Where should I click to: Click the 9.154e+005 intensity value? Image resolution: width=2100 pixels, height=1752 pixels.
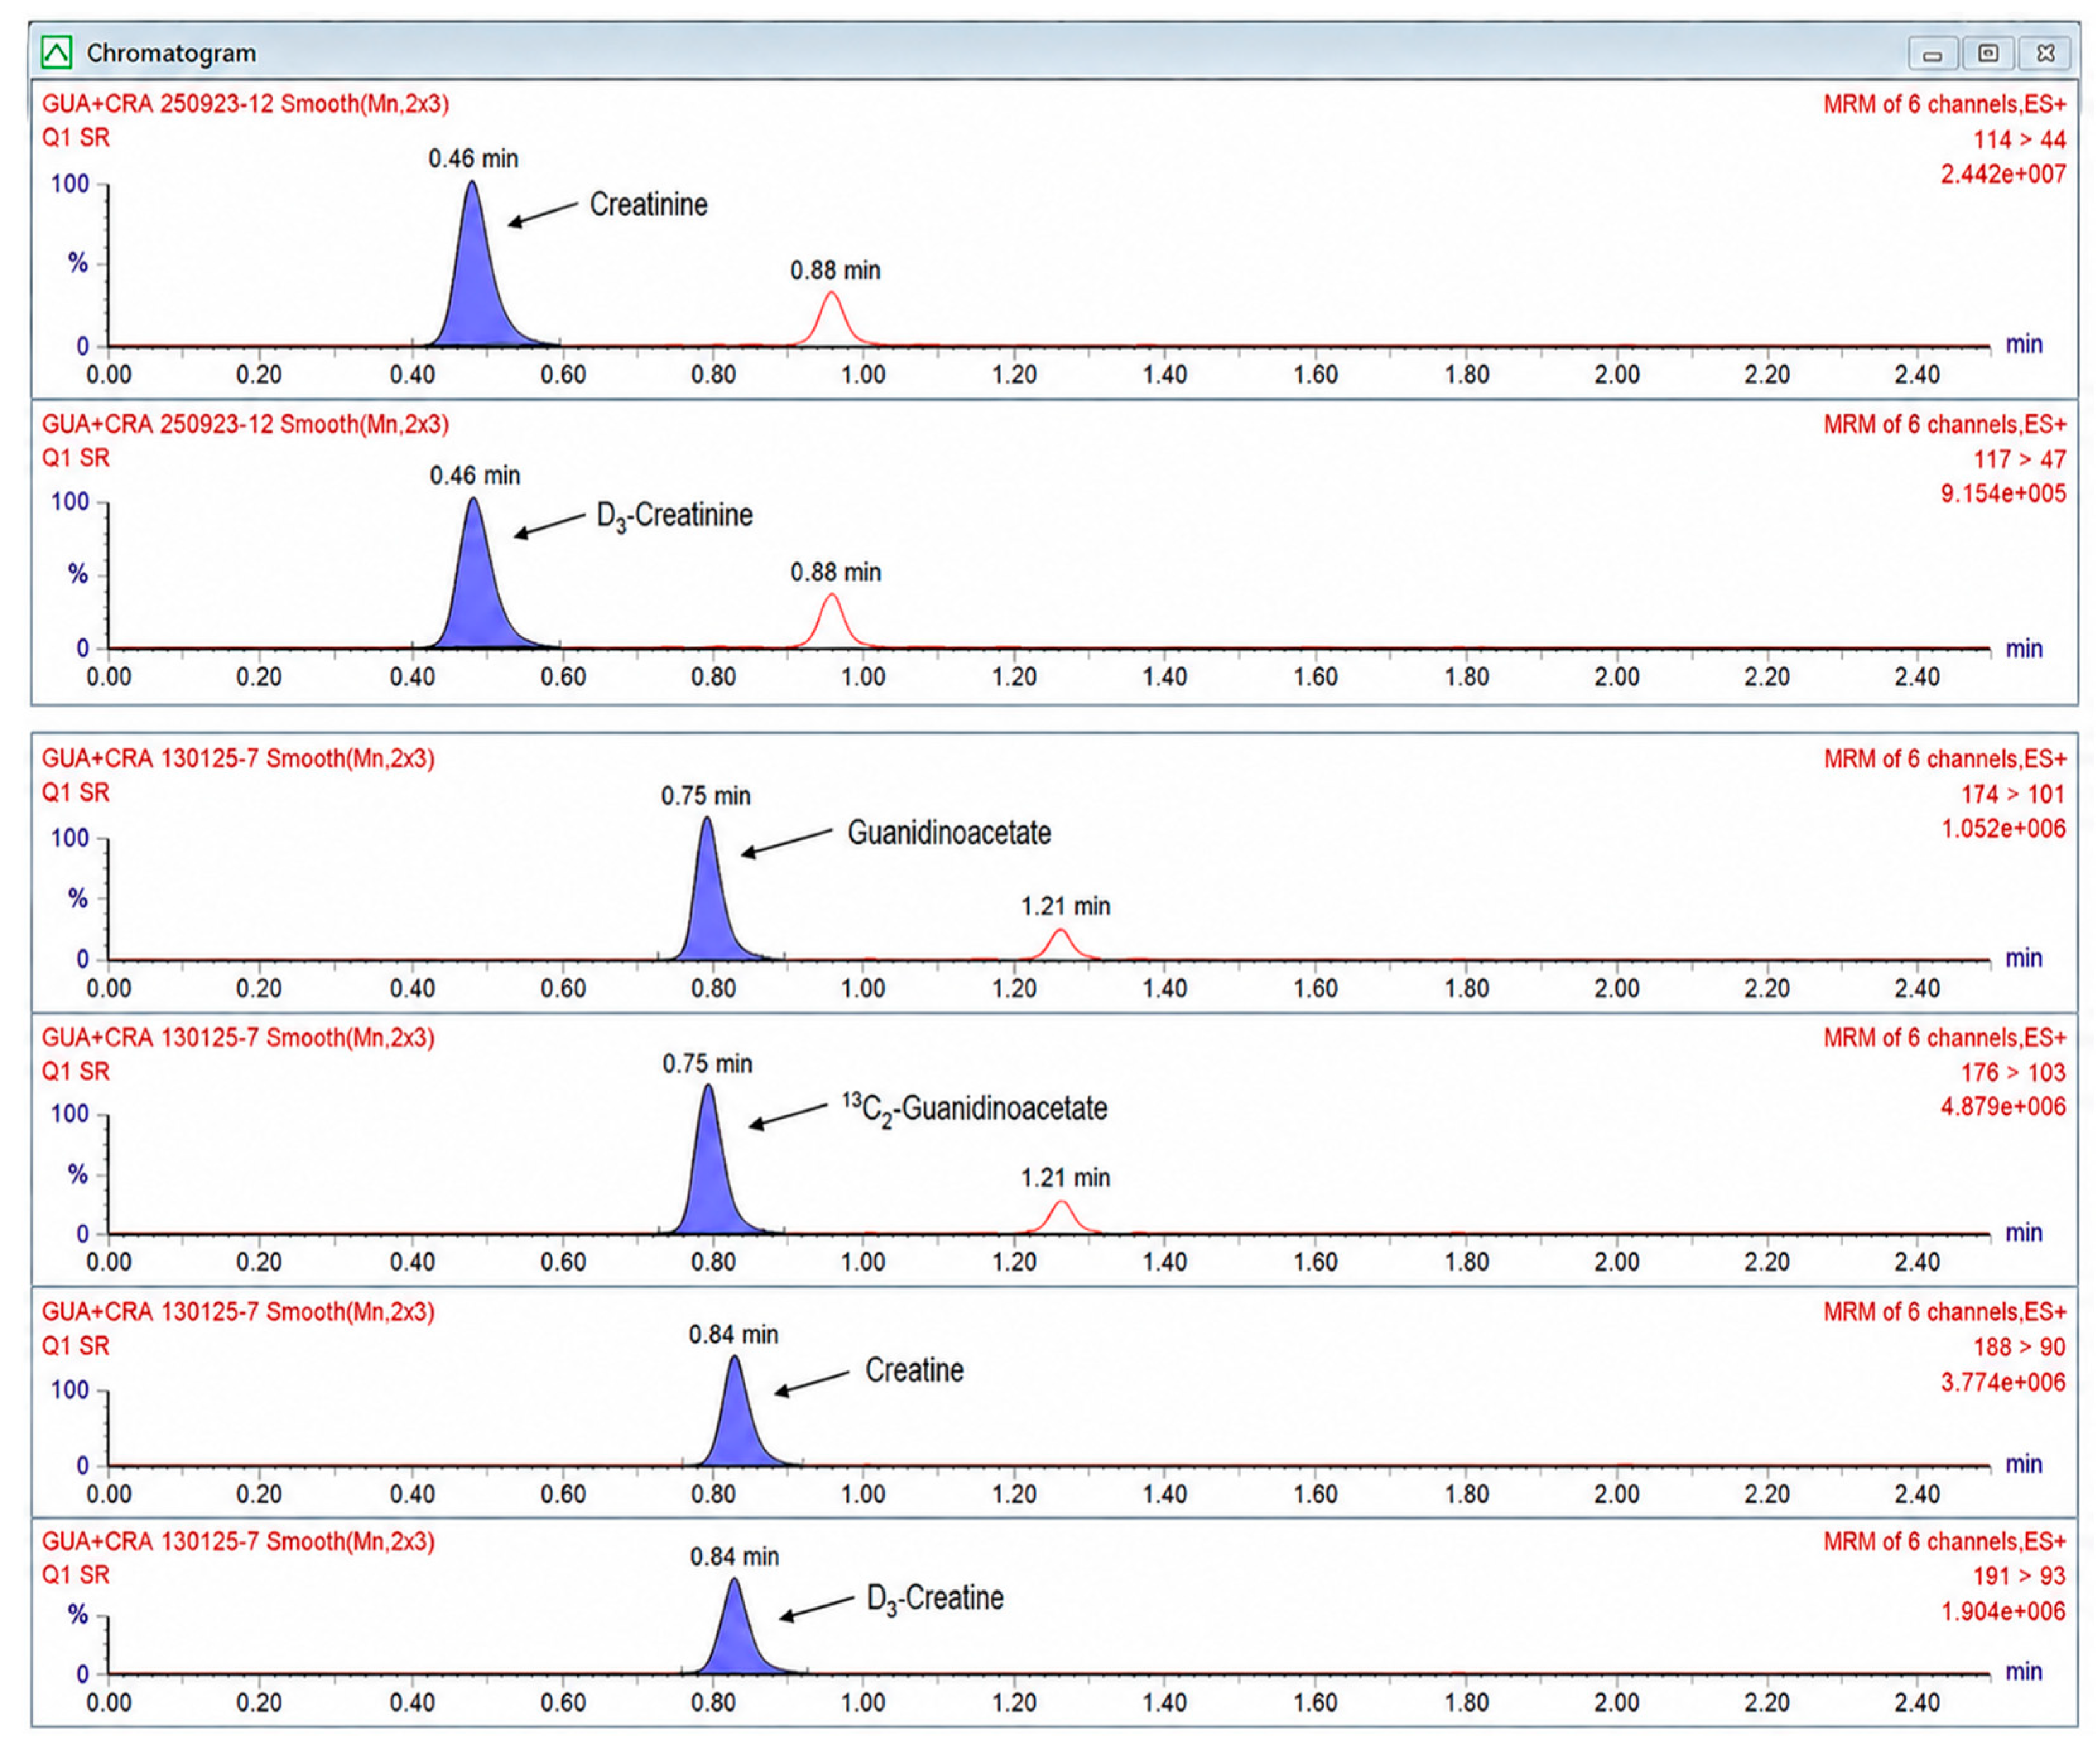(x=2003, y=493)
